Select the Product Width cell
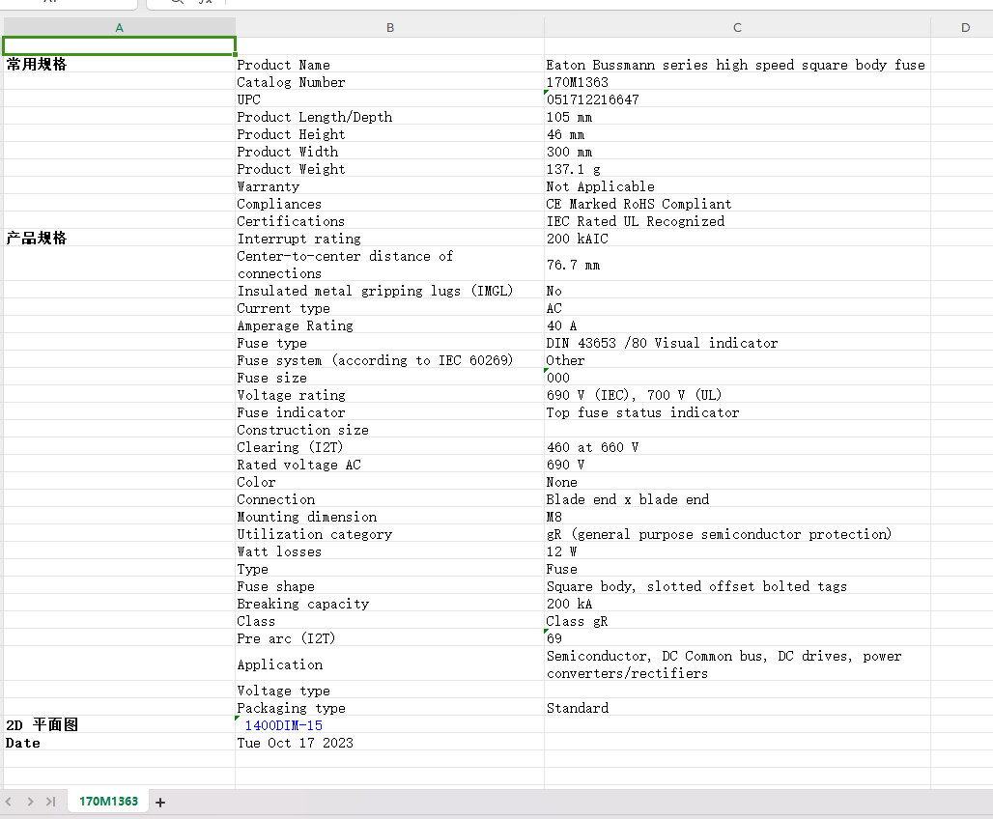The image size is (993, 819). [389, 152]
